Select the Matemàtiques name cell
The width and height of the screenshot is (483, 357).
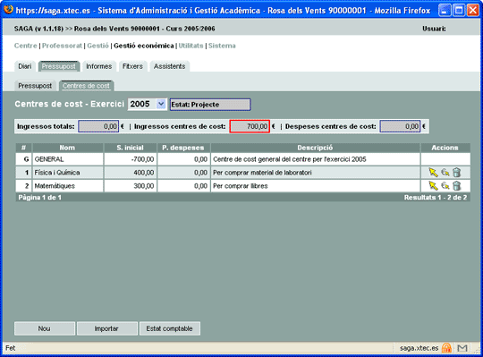click(67, 186)
